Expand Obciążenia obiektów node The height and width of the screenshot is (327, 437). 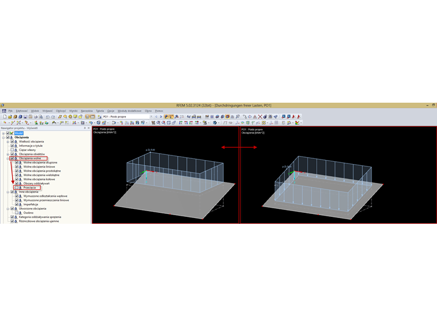(x=8, y=154)
